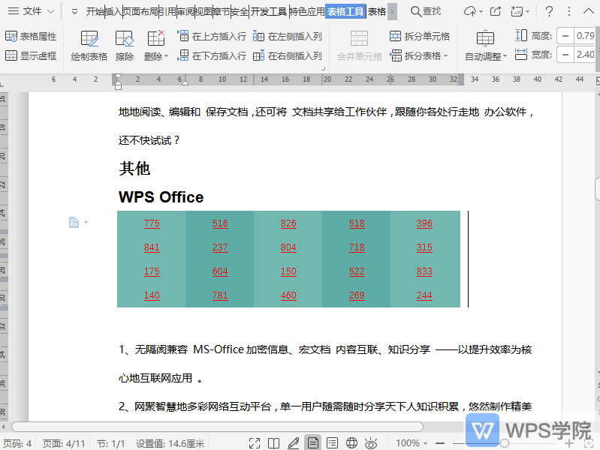Open the Delete (删除) dropdown
The height and width of the screenshot is (450, 600).
[x=156, y=46]
